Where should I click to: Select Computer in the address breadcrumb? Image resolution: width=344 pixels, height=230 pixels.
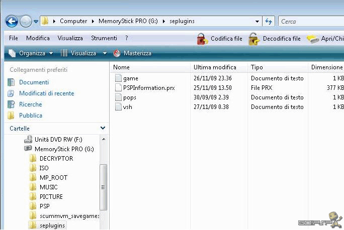[x=73, y=21]
